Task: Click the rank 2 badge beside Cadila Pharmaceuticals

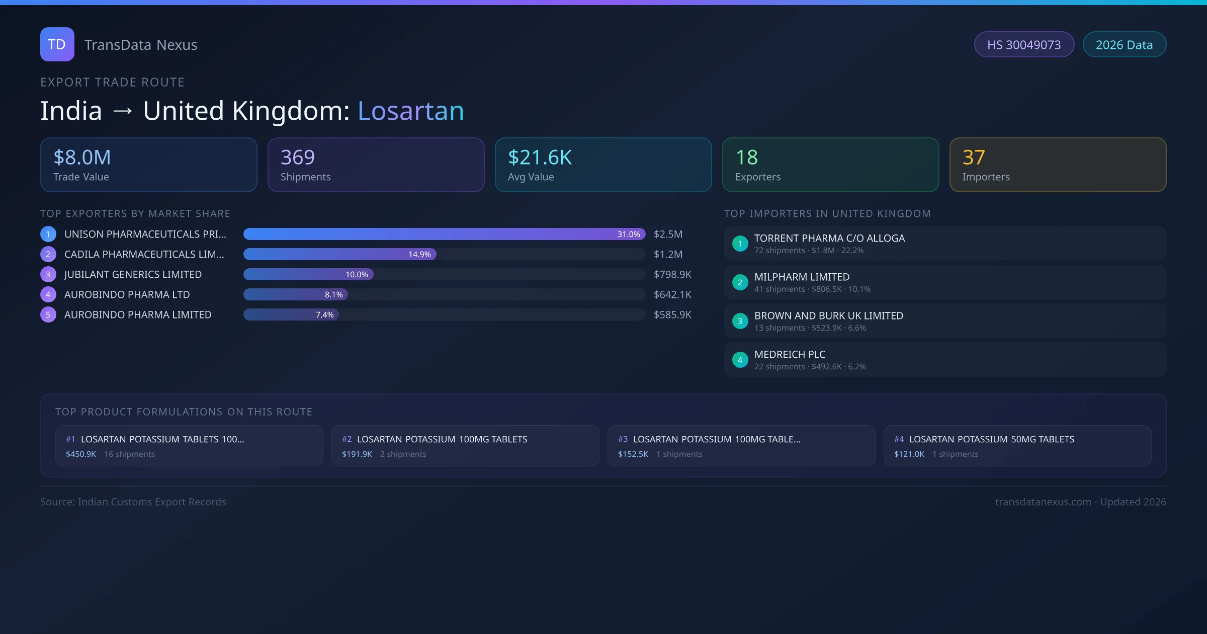Action: [x=48, y=254]
